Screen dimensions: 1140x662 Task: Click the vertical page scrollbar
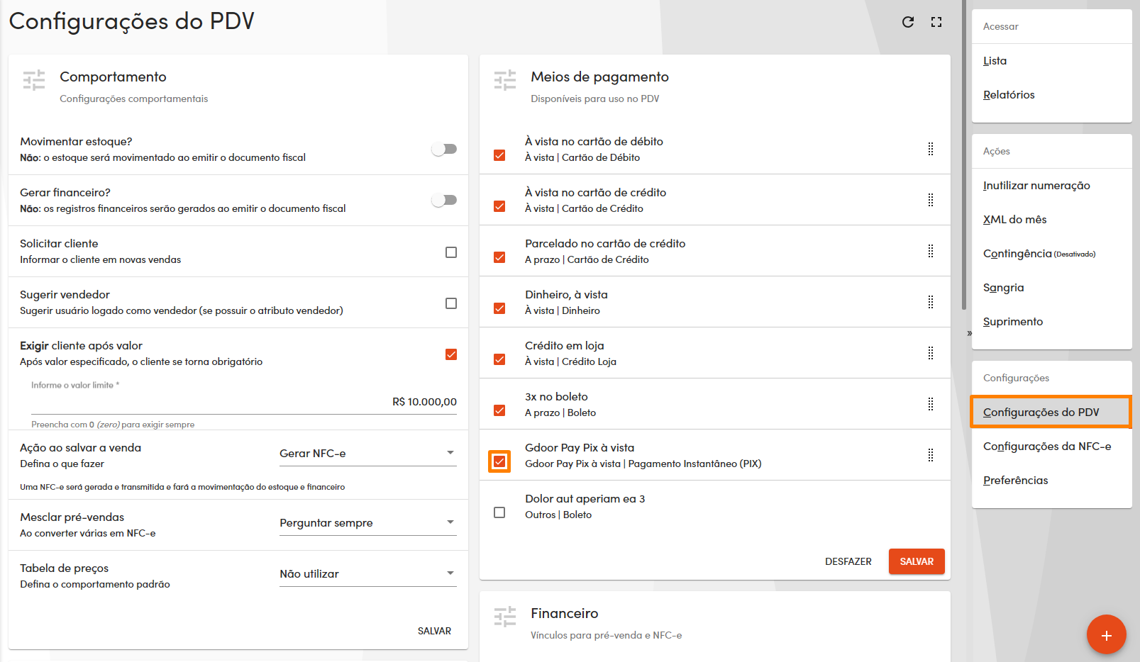pyautogui.click(x=964, y=155)
